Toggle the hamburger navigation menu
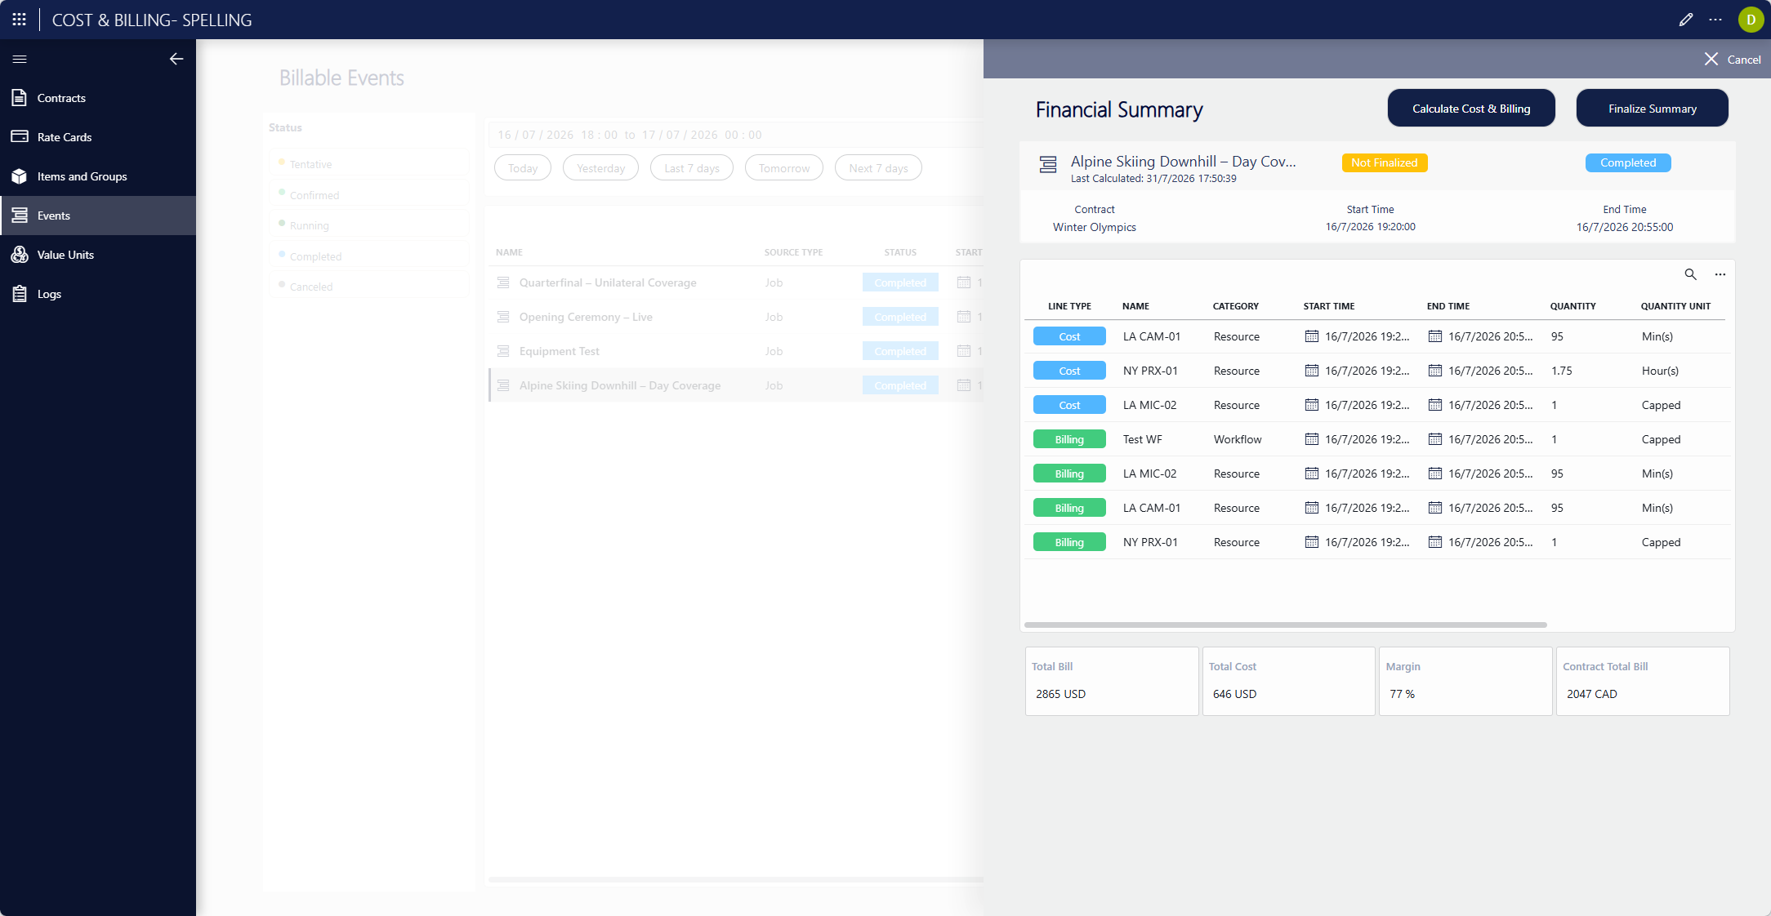Image resolution: width=1771 pixels, height=916 pixels. [20, 59]
